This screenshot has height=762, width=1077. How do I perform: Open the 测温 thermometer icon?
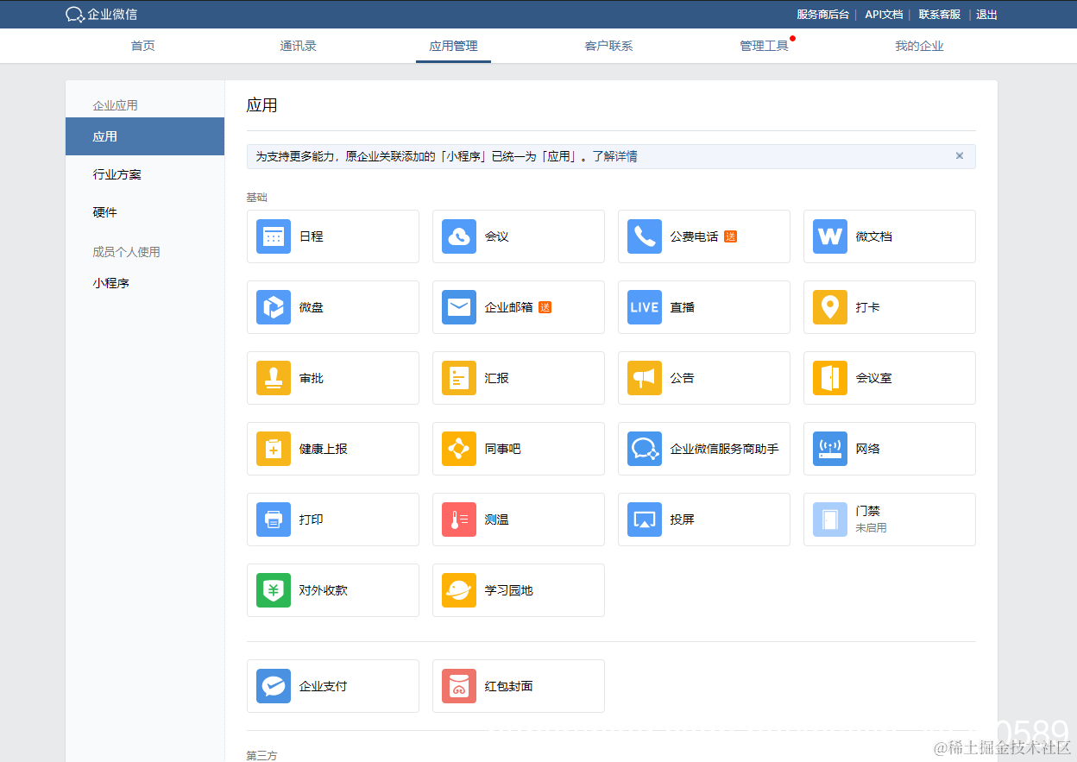459,520
